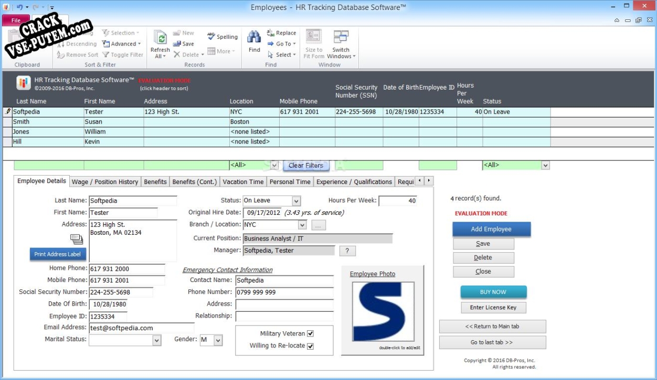Viewport: 657px width, 380px height.
Task: Switch to the Vacation Time tab
Action: (242, 182)
